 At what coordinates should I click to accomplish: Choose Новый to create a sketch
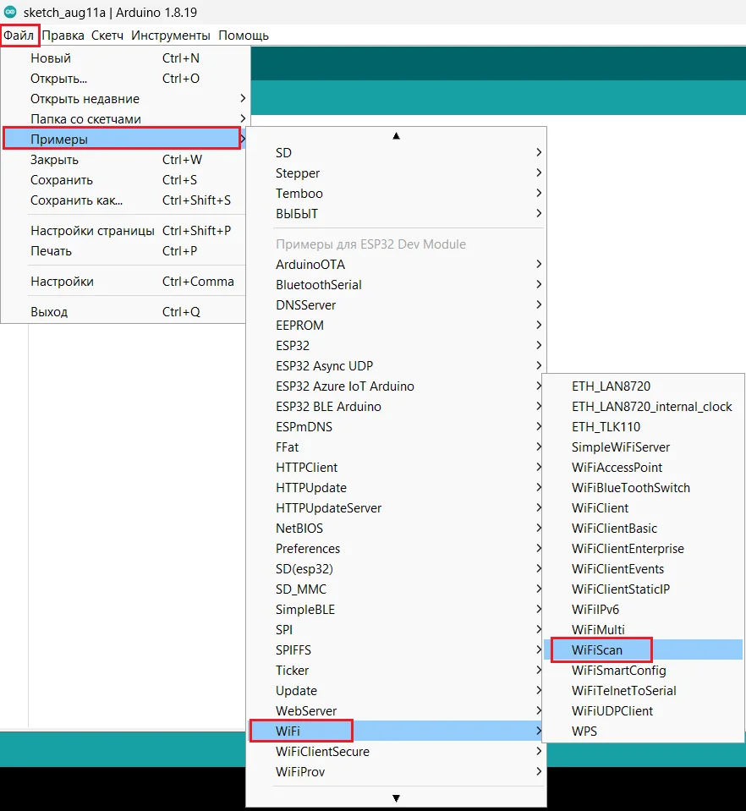tap(51, 58)
